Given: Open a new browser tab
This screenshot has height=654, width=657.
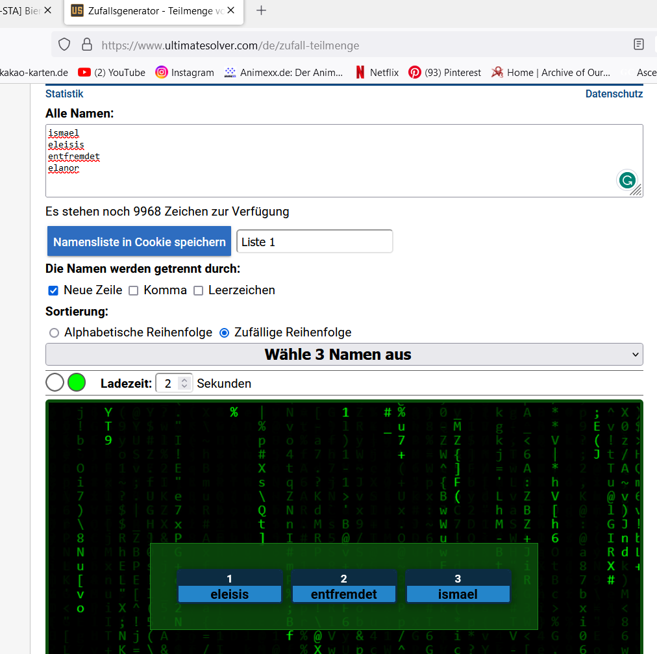Looking at the screenshot, I should point(261,10).
